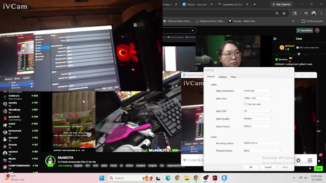This screenshot has height=183, width=326.
Task: Open the Windows Start menu
Action: point(102,178)
